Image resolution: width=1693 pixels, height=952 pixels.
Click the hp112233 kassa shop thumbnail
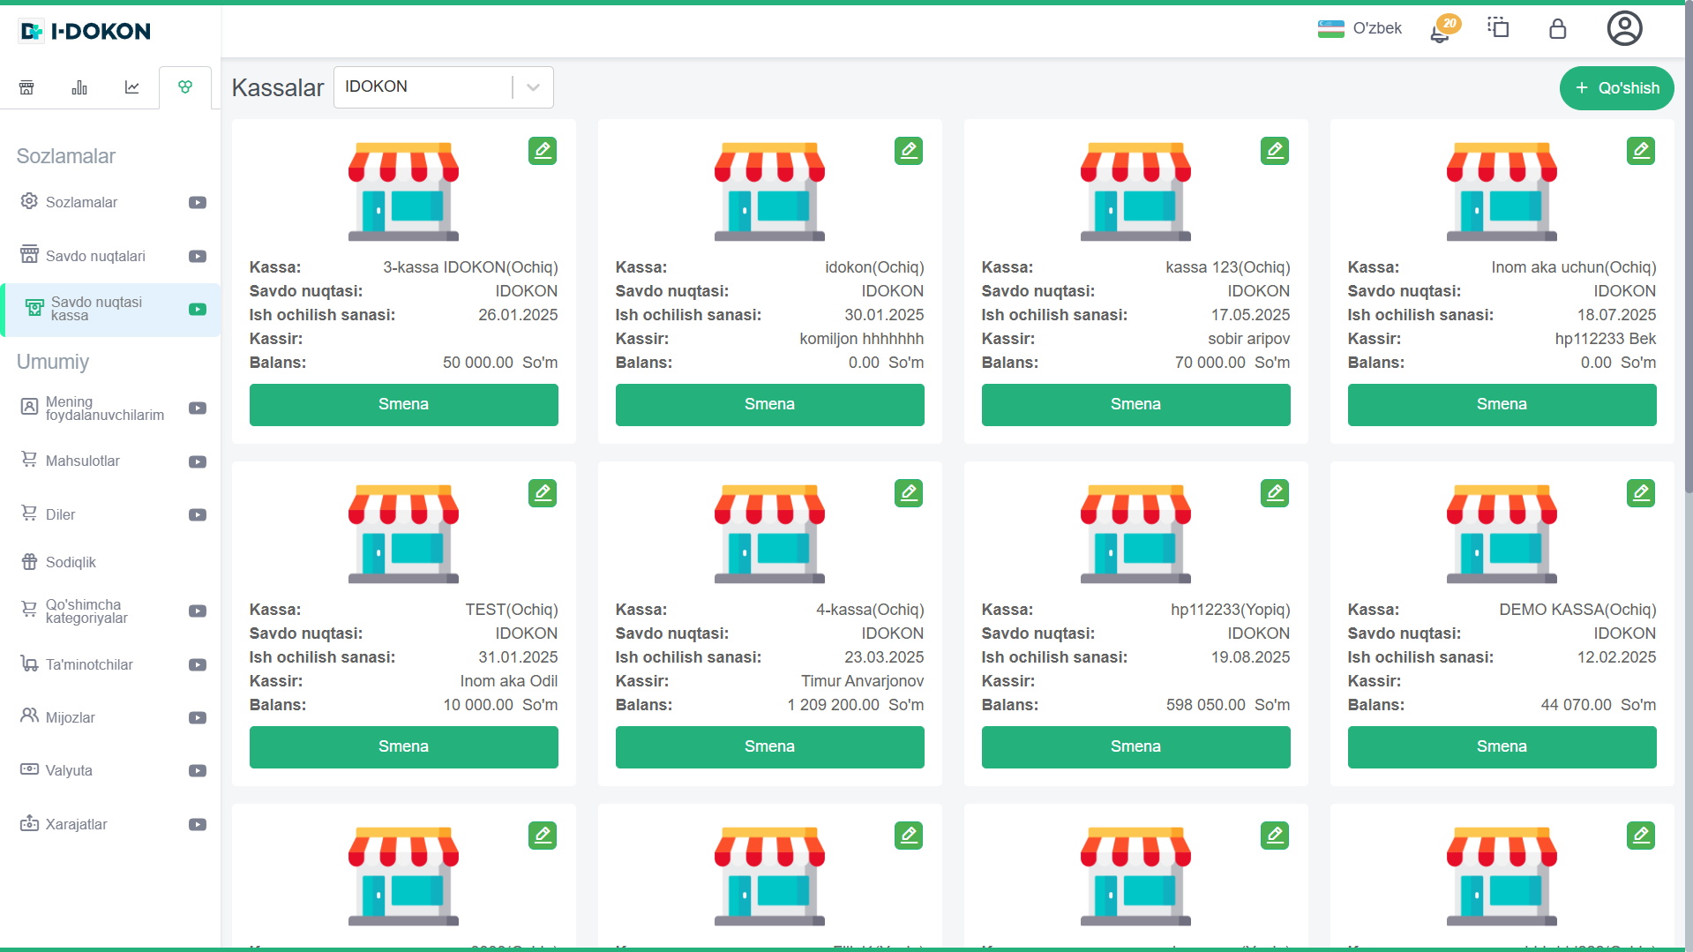1135,534
